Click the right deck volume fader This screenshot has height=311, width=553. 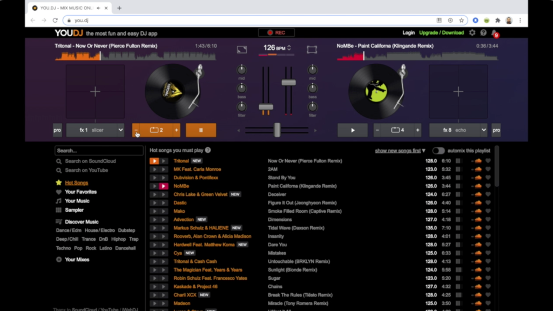288,83
